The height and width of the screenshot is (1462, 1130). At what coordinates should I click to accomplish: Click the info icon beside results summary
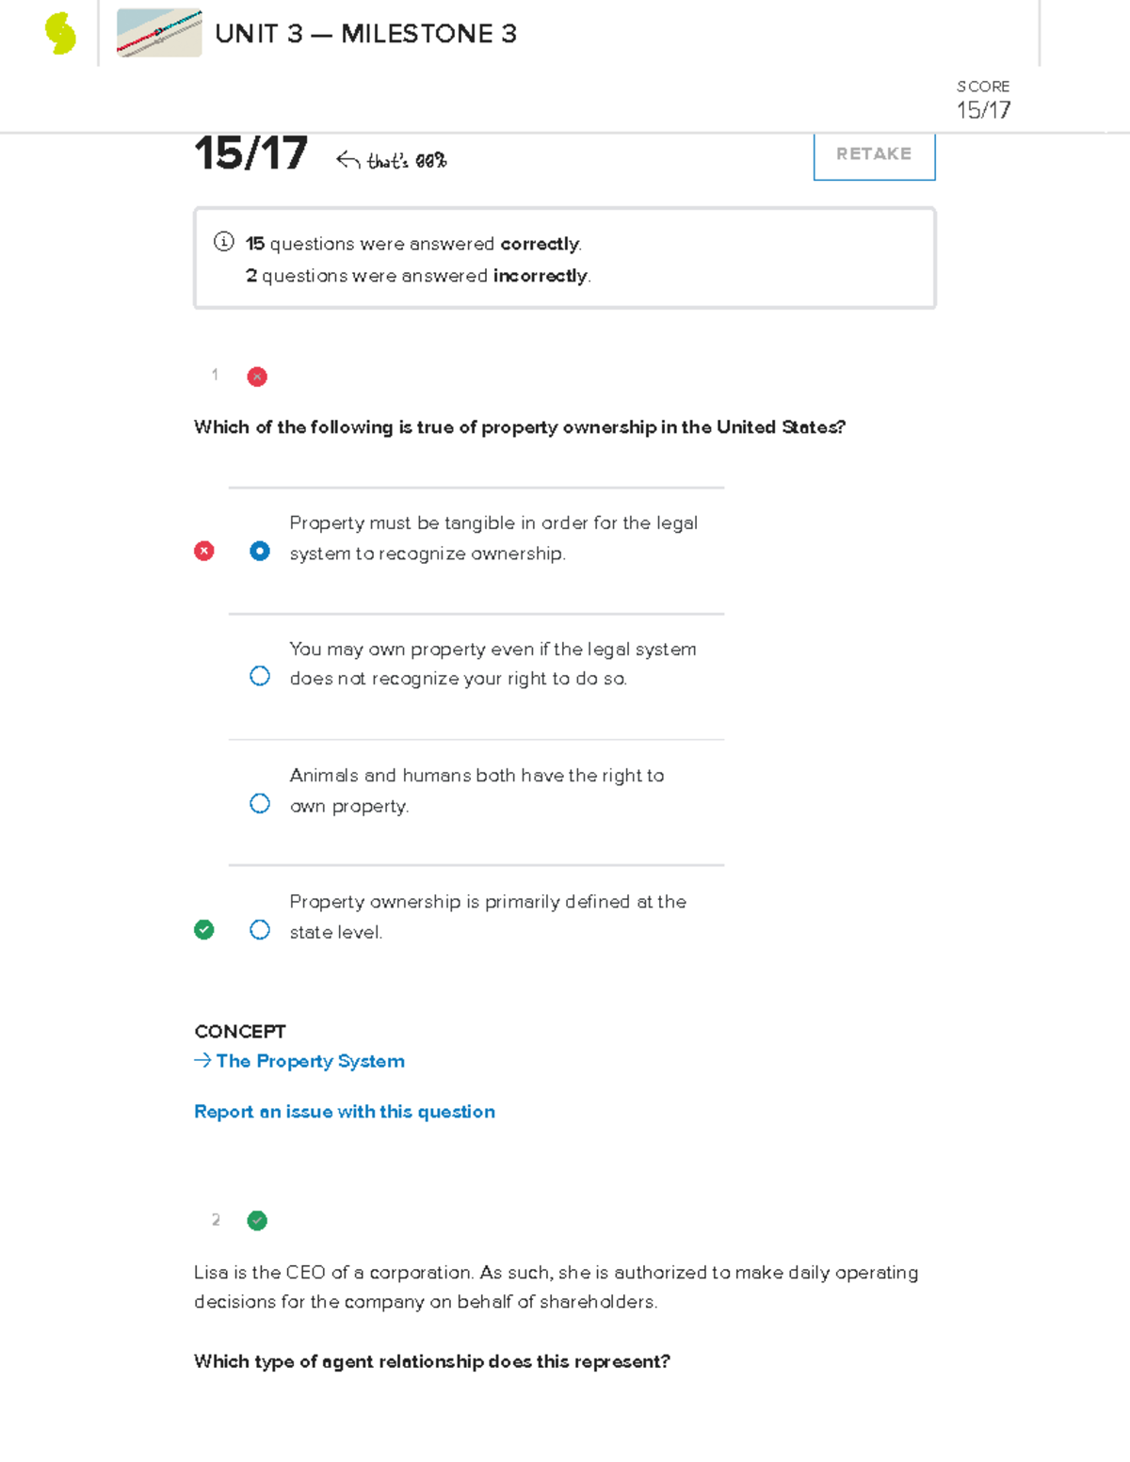click(x=223, y=242)
